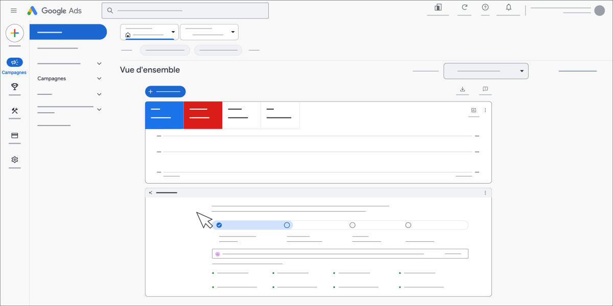The width and height of the screenshot is (613, 306).
Task: Select the checked first step radio
Action: coord(219,225)
